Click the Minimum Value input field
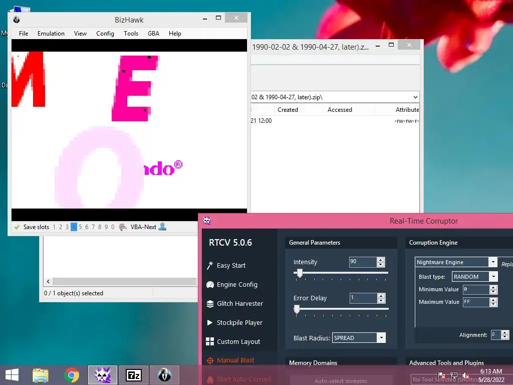 pos(476,289)
